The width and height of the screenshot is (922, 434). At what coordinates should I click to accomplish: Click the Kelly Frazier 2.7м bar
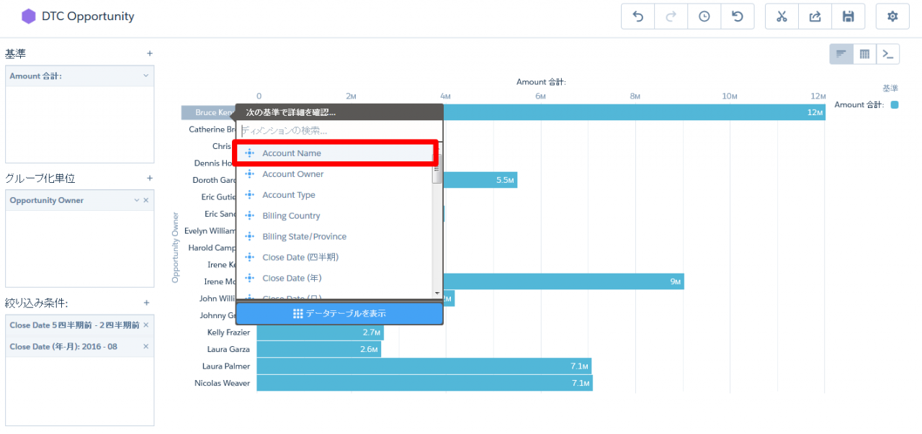(x=320, y=333)
